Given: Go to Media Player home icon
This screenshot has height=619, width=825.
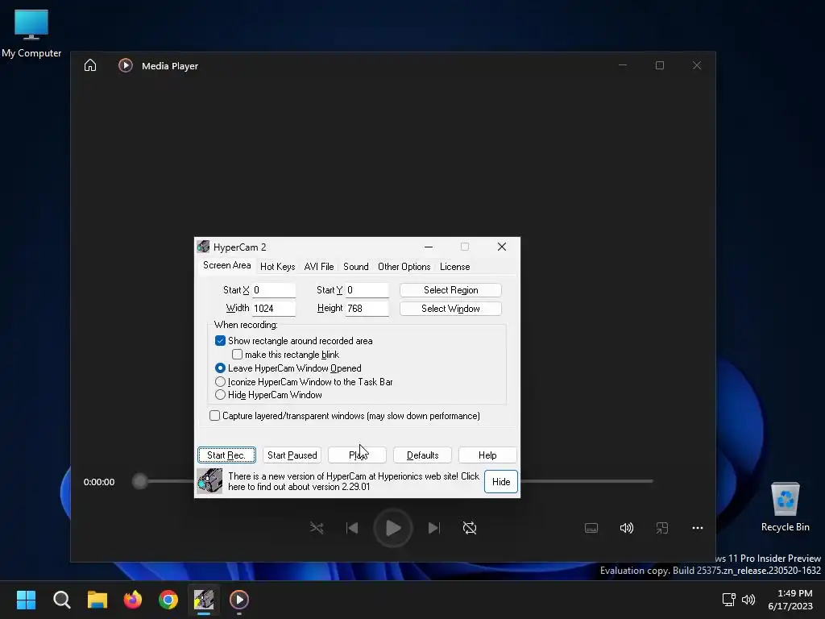Looking at the screenshot, I should point(90,65).
